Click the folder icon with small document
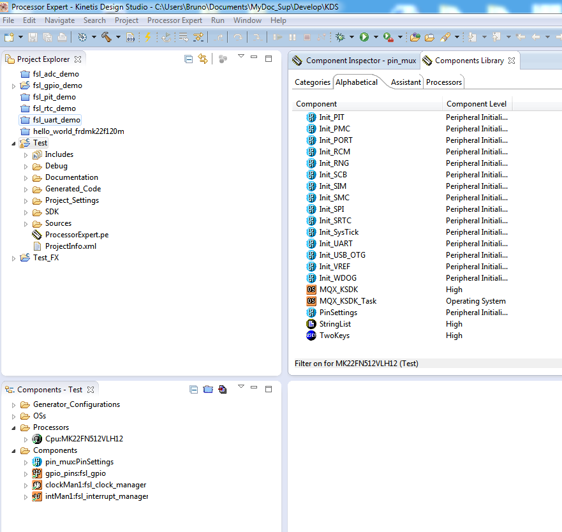 coord(429,37)
